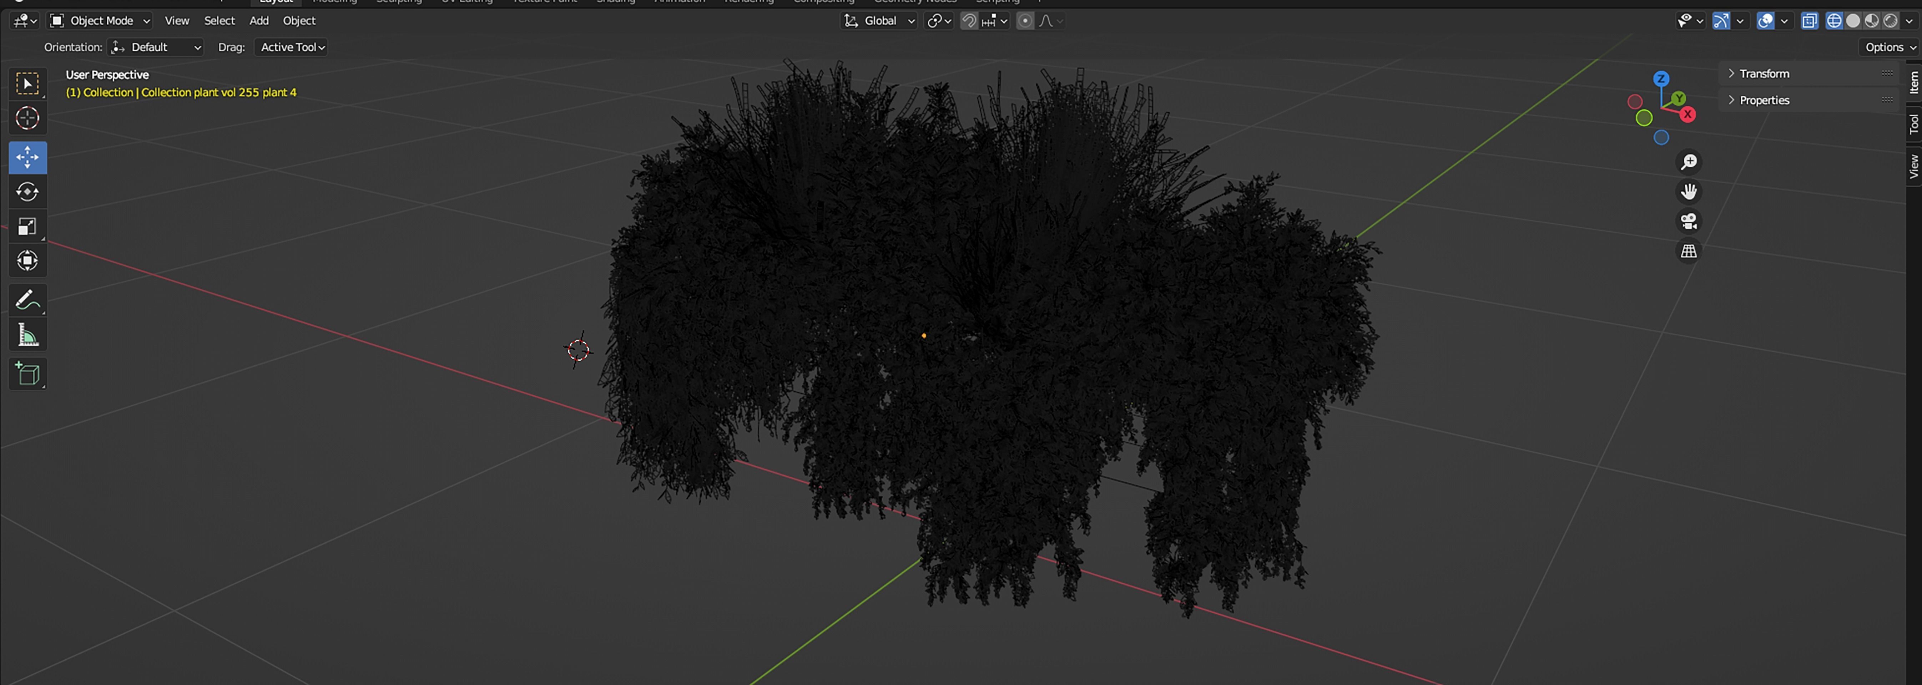Switch to wireframe viewport shading

[x=1834, y=21]
